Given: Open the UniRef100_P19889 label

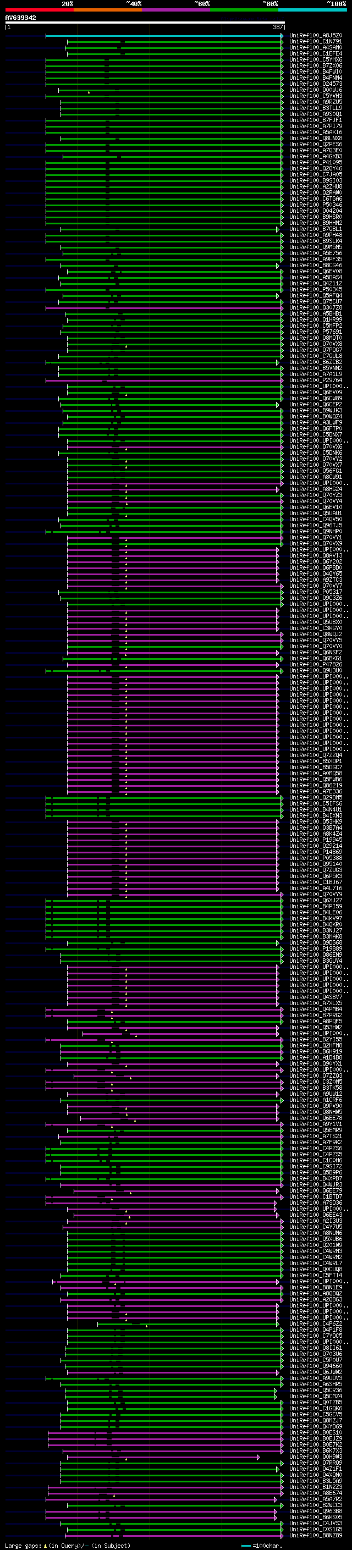Looking at the screenshot, I should (x=316, y=948).
